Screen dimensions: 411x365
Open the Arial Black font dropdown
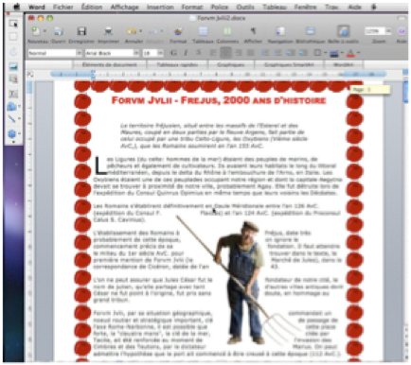(x=136, y=53)
